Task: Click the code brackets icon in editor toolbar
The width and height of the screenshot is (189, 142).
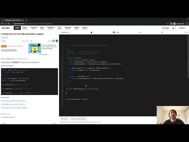Action: pos(140,32)
